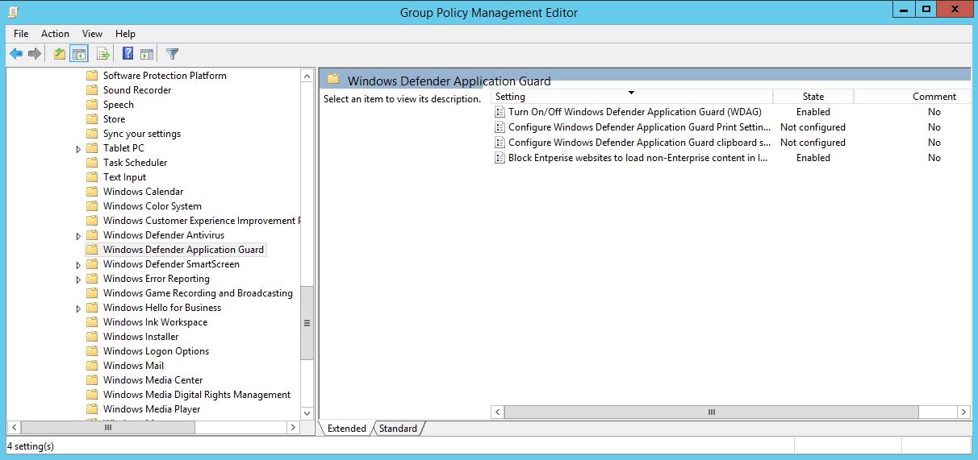Image resolution: width=978 pixels, height=460 pixels.
Task: Click settings list horizontal scrollbar right arrow
Action: (x=963, y=412)
